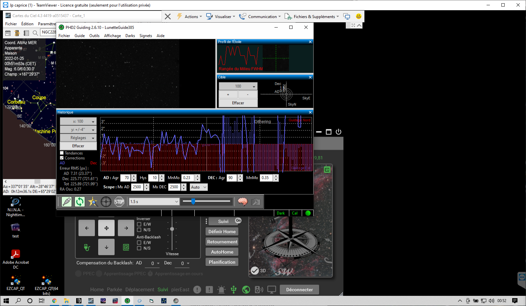Enable the Tendances checkbox
The image size is (526, 306).
62,153
